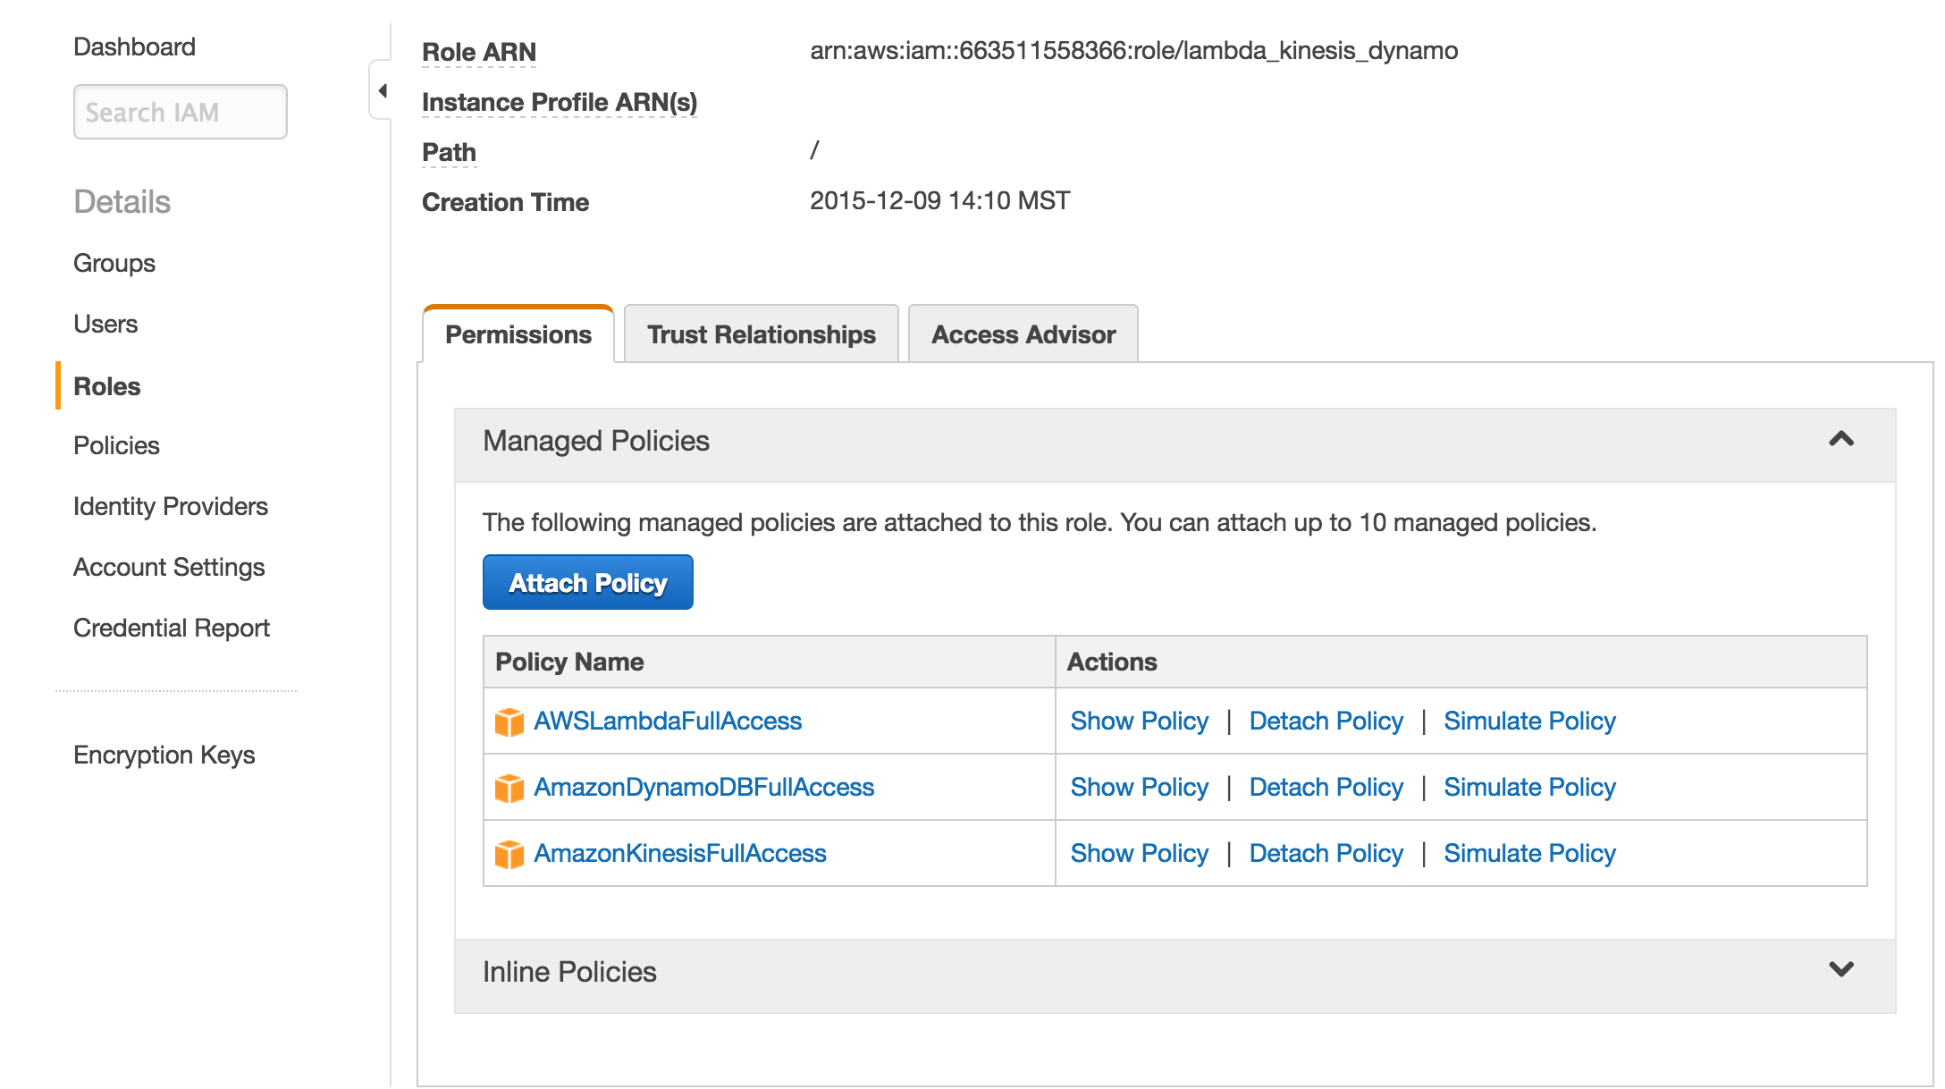Click the Attach Policy button
This screenshot has height=1089, width=1945.
pyautogui.click(x=588, y=582)
